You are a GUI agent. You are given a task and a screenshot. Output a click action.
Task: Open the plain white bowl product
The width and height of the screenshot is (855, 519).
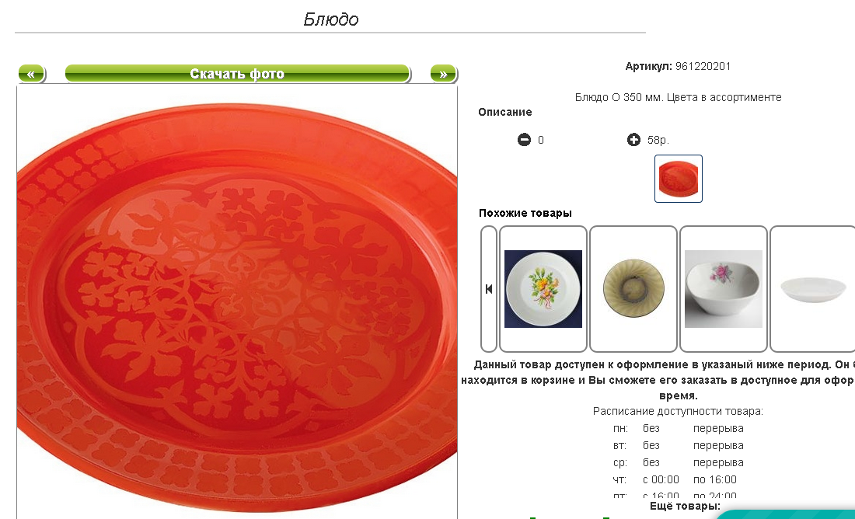(812, 289)
